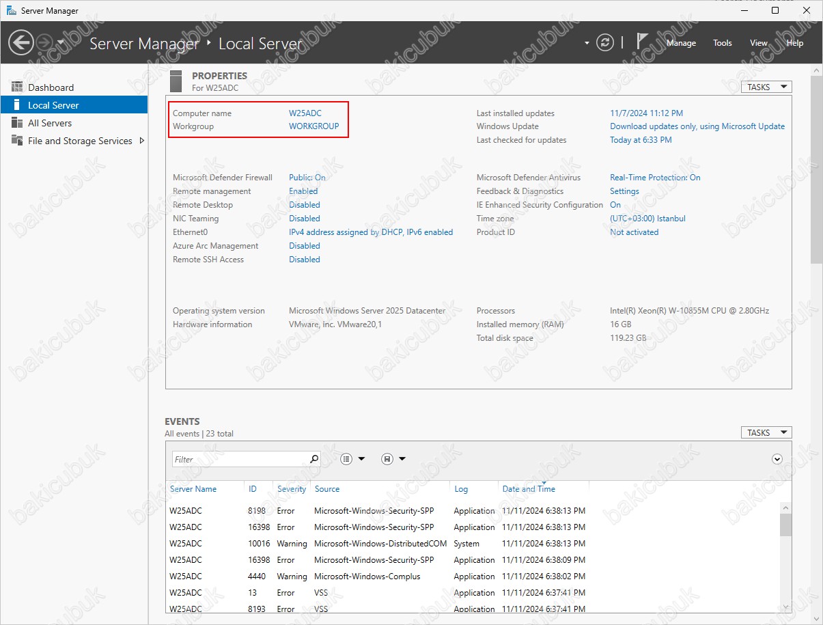Click Remote SSH Access Disabled link
The height and width of the screenshot is (625, 823).
point(304,260)
